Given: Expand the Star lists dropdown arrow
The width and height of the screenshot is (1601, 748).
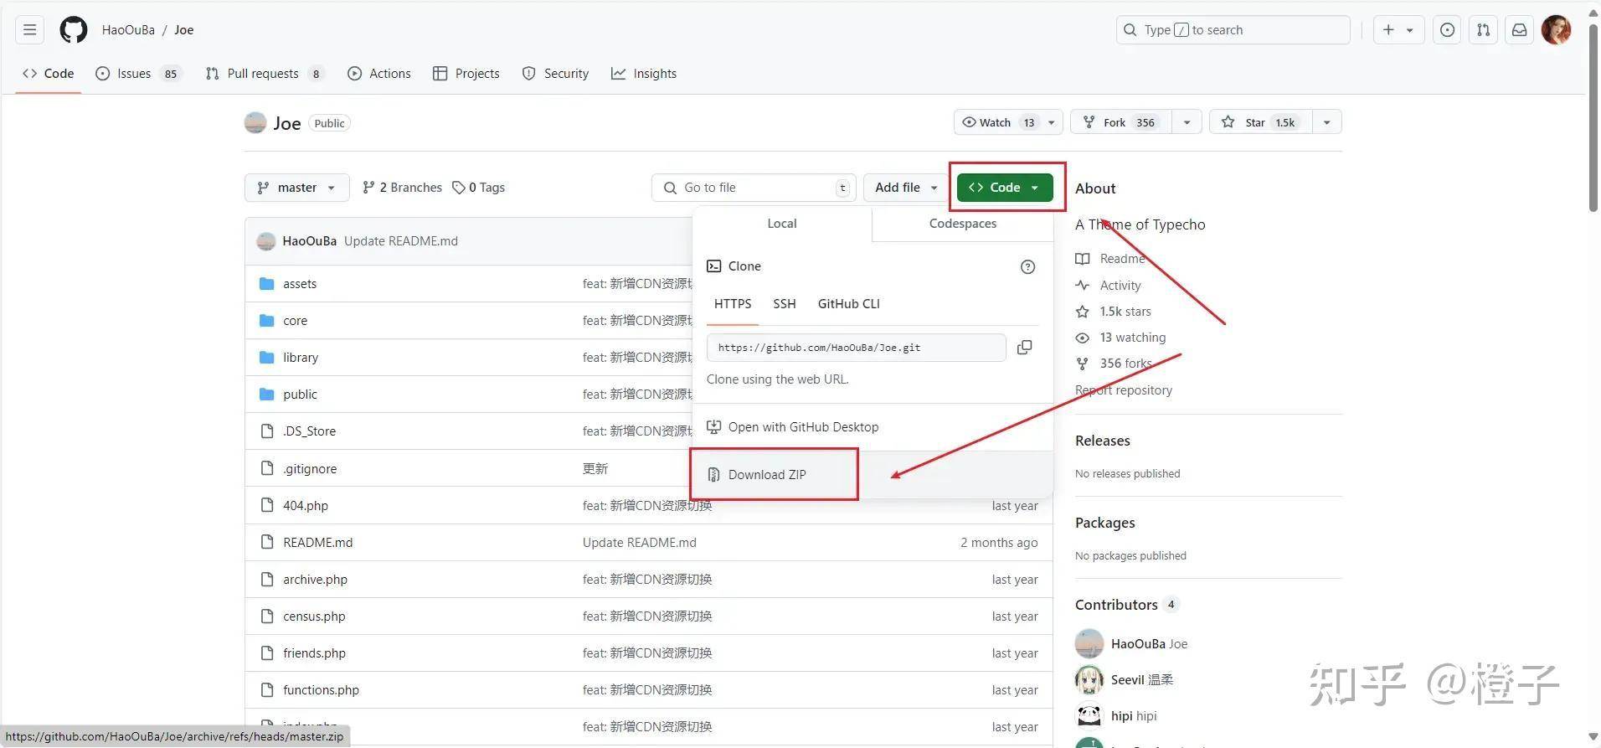Looking at the screenshot, I should point(1327,122).
